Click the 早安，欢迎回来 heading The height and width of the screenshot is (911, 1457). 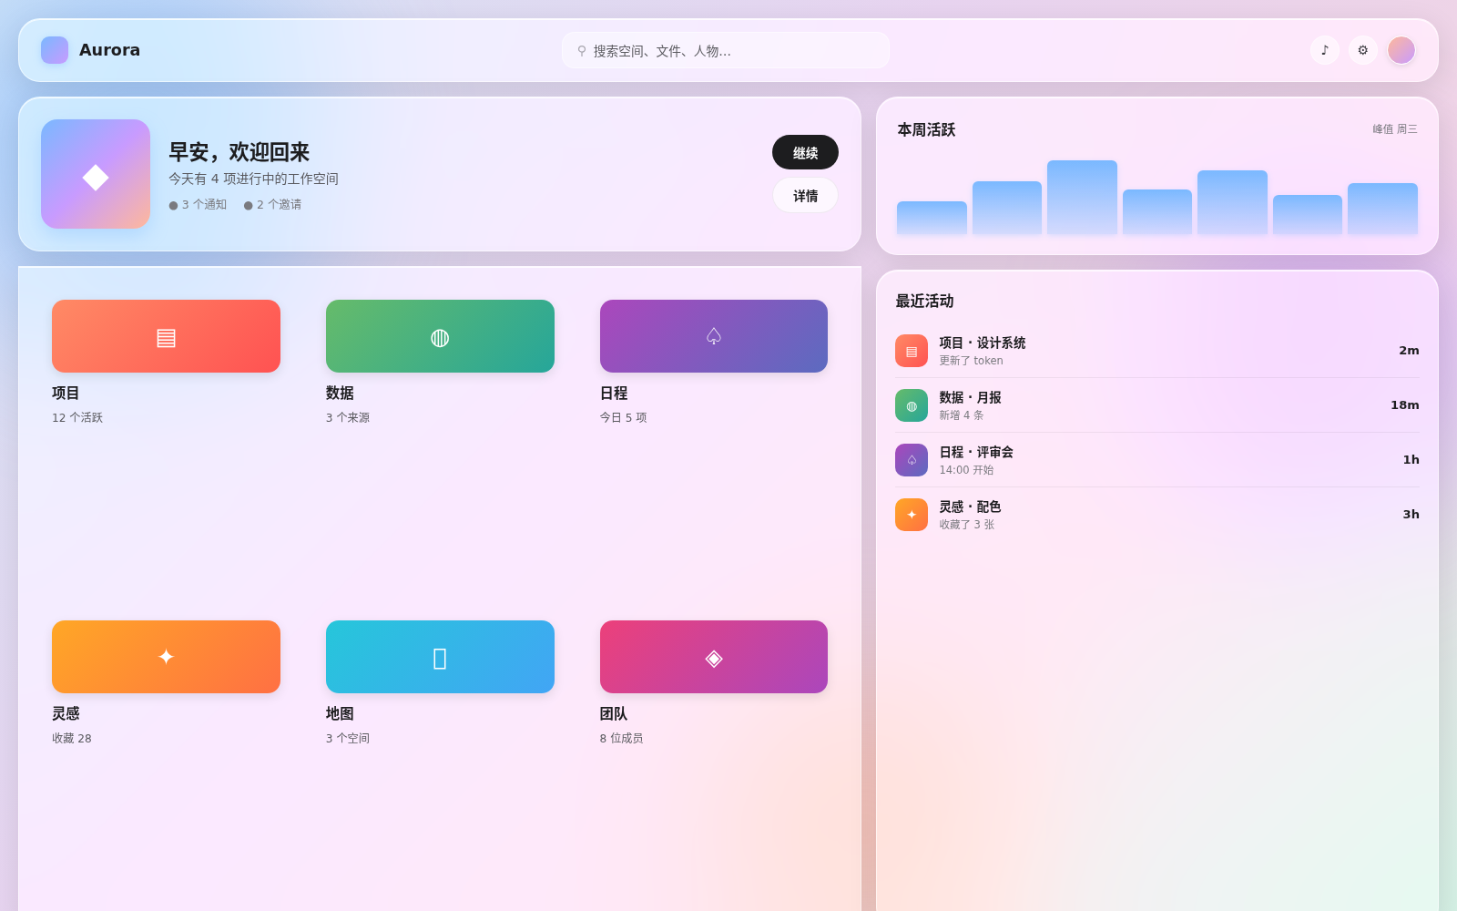[x=239, y=152]
